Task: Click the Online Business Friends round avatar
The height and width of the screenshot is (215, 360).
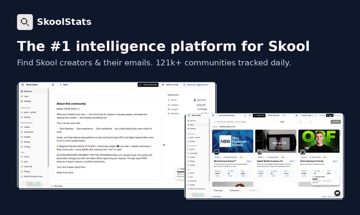Action: coord(303,152)
